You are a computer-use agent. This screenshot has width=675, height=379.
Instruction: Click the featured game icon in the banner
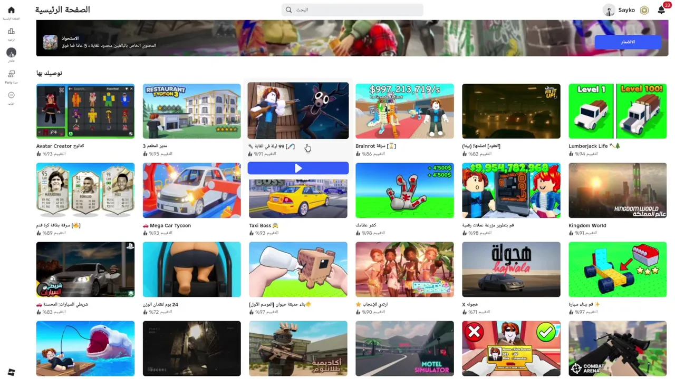click(x=50, y=42)
